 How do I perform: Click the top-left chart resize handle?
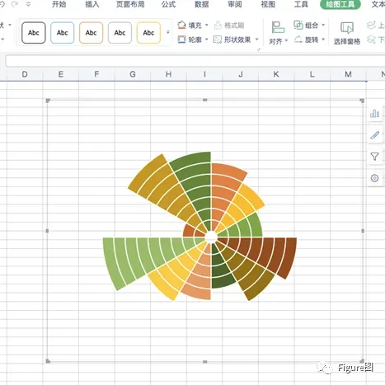(48, 101)
